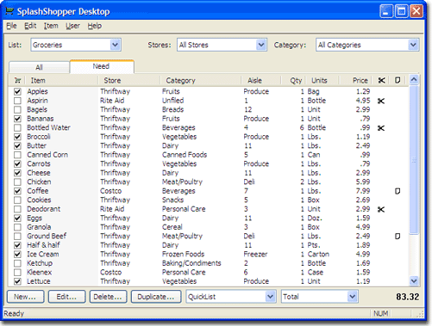Click the Frozen Foods category cell
432x326 pixels.
click(184, 254)
